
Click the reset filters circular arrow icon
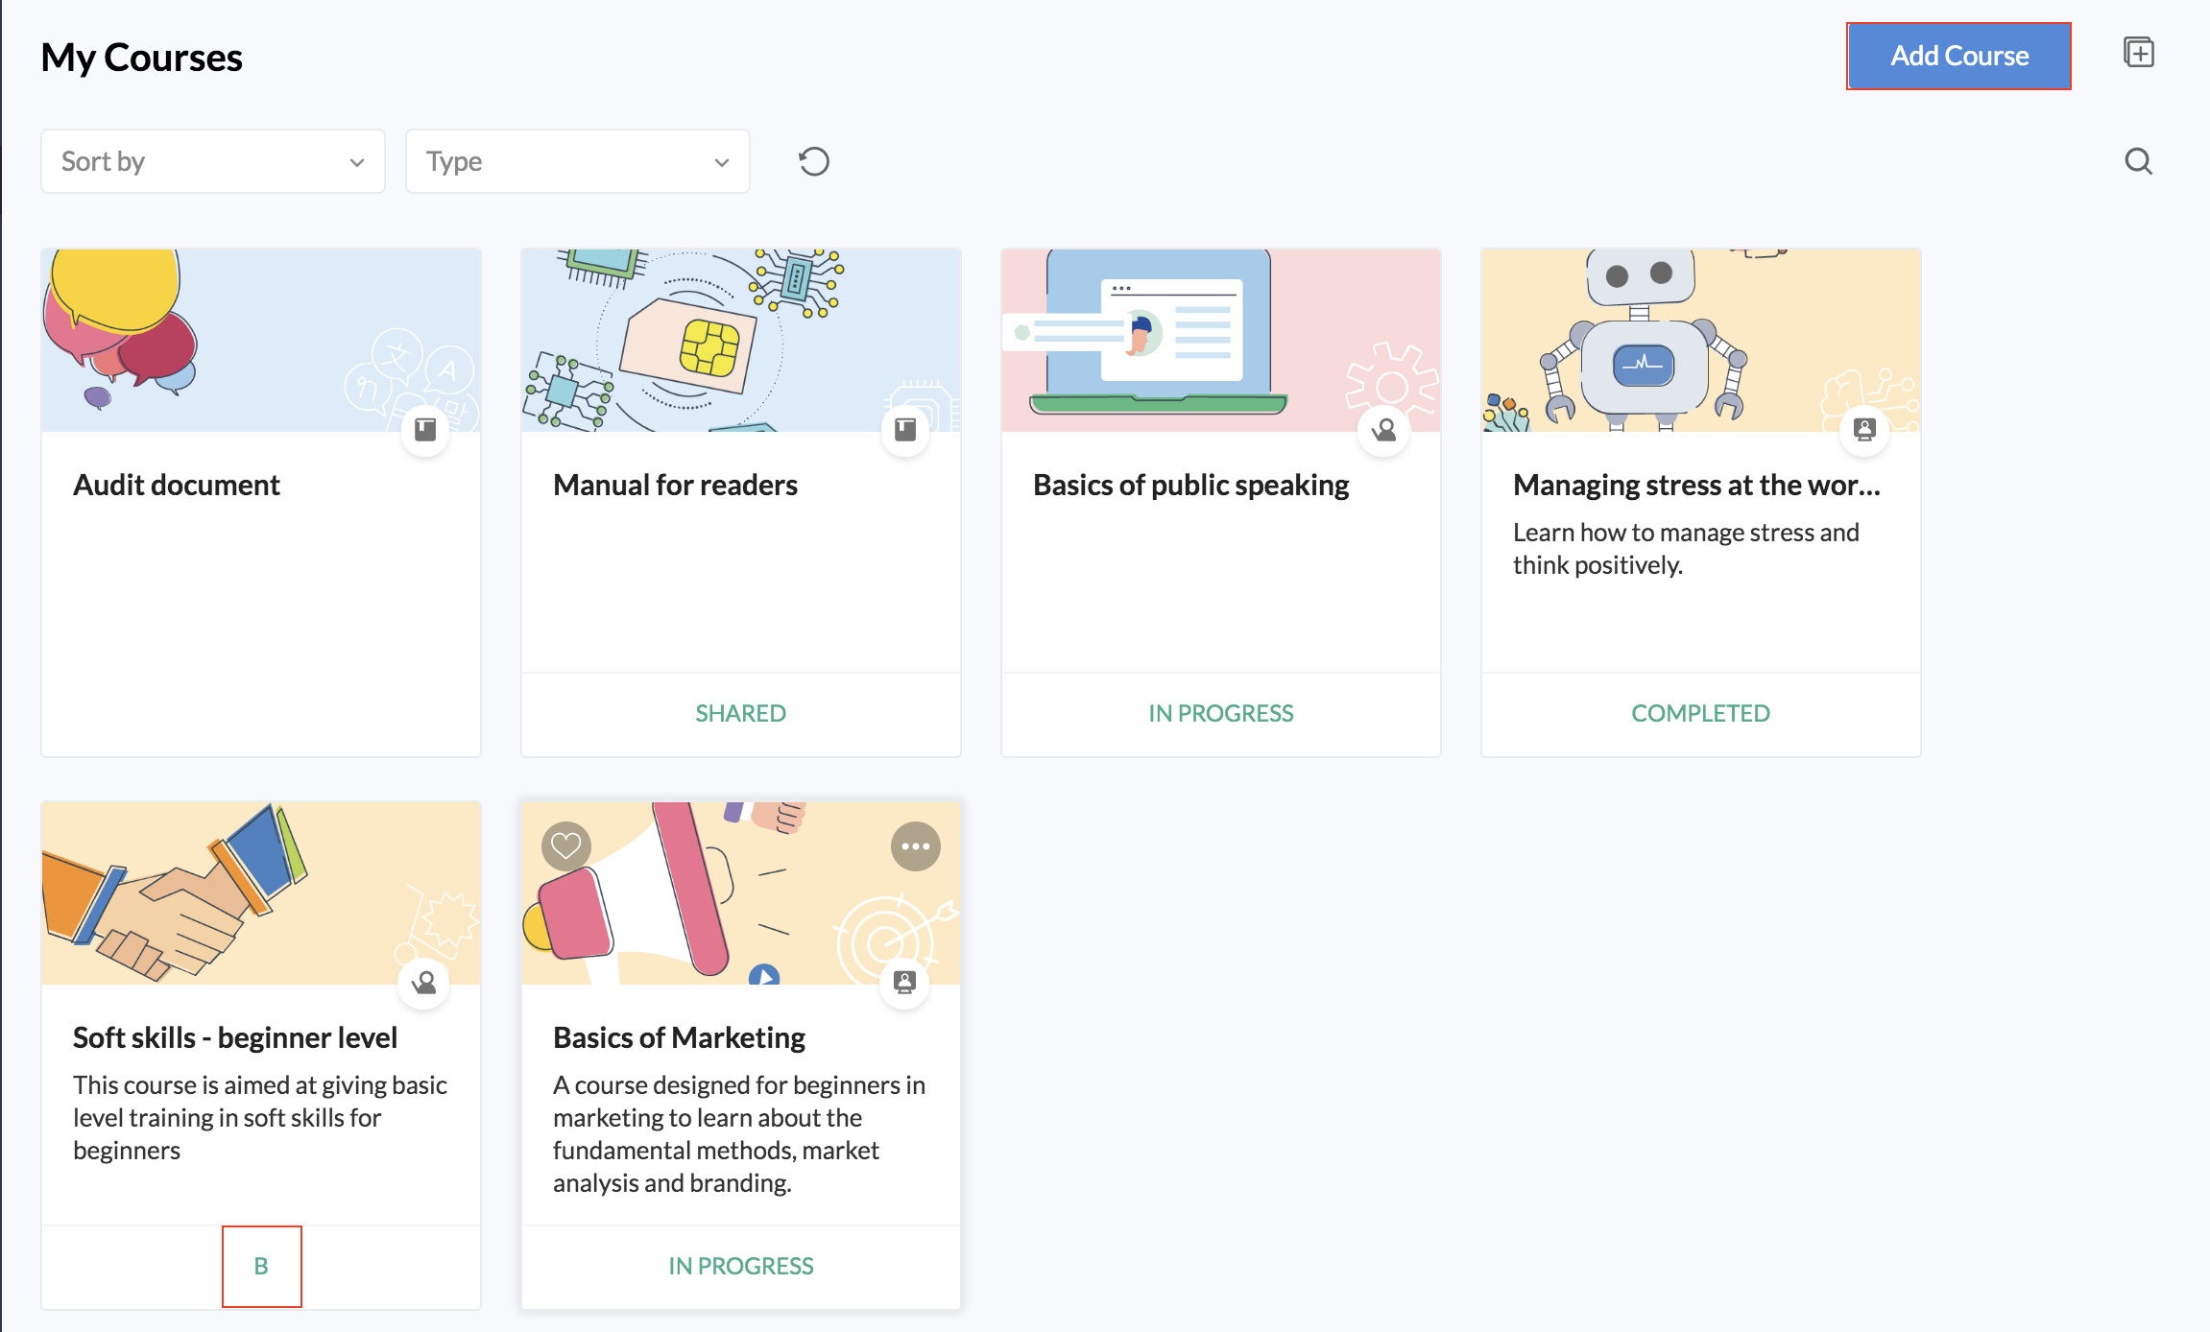[813, 161]
